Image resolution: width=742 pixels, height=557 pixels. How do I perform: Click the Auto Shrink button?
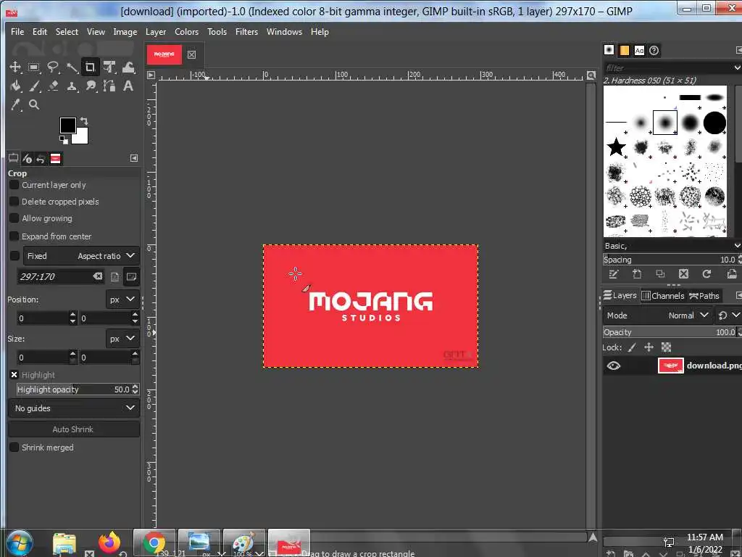point(74,429)
